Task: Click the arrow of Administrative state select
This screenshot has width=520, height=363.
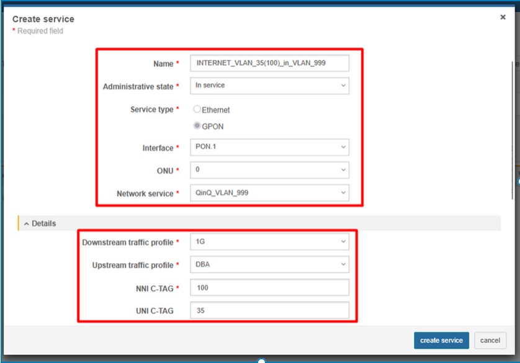Action: pos(343,86)
